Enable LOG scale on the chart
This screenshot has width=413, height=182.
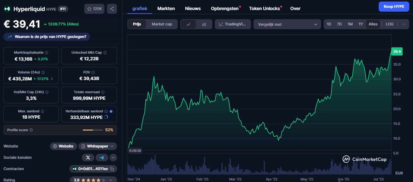[389, 24]
